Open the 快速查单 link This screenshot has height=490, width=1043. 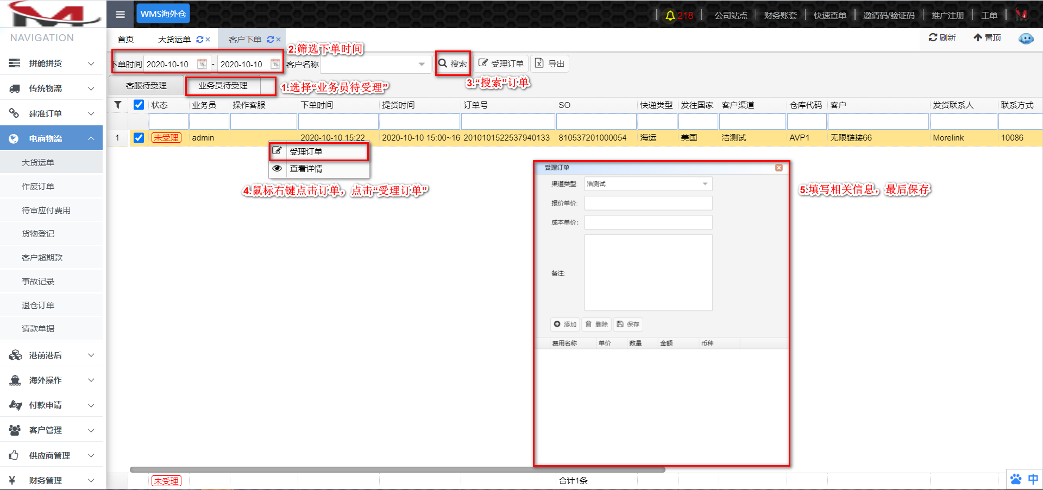pos(830,15)
